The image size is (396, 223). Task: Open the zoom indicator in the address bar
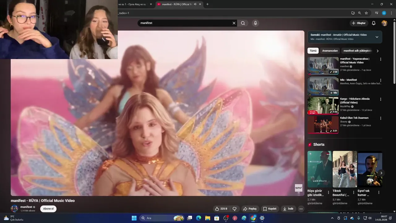359,13
